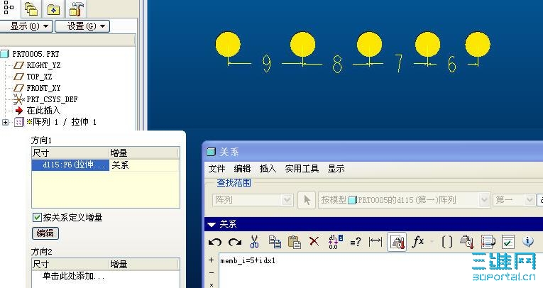Open the 文件 menu in Relations window

(x=216, y=169)
